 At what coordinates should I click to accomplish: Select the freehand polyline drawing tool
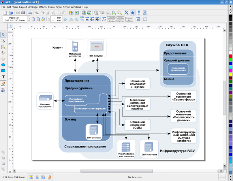tap(3, 53)
